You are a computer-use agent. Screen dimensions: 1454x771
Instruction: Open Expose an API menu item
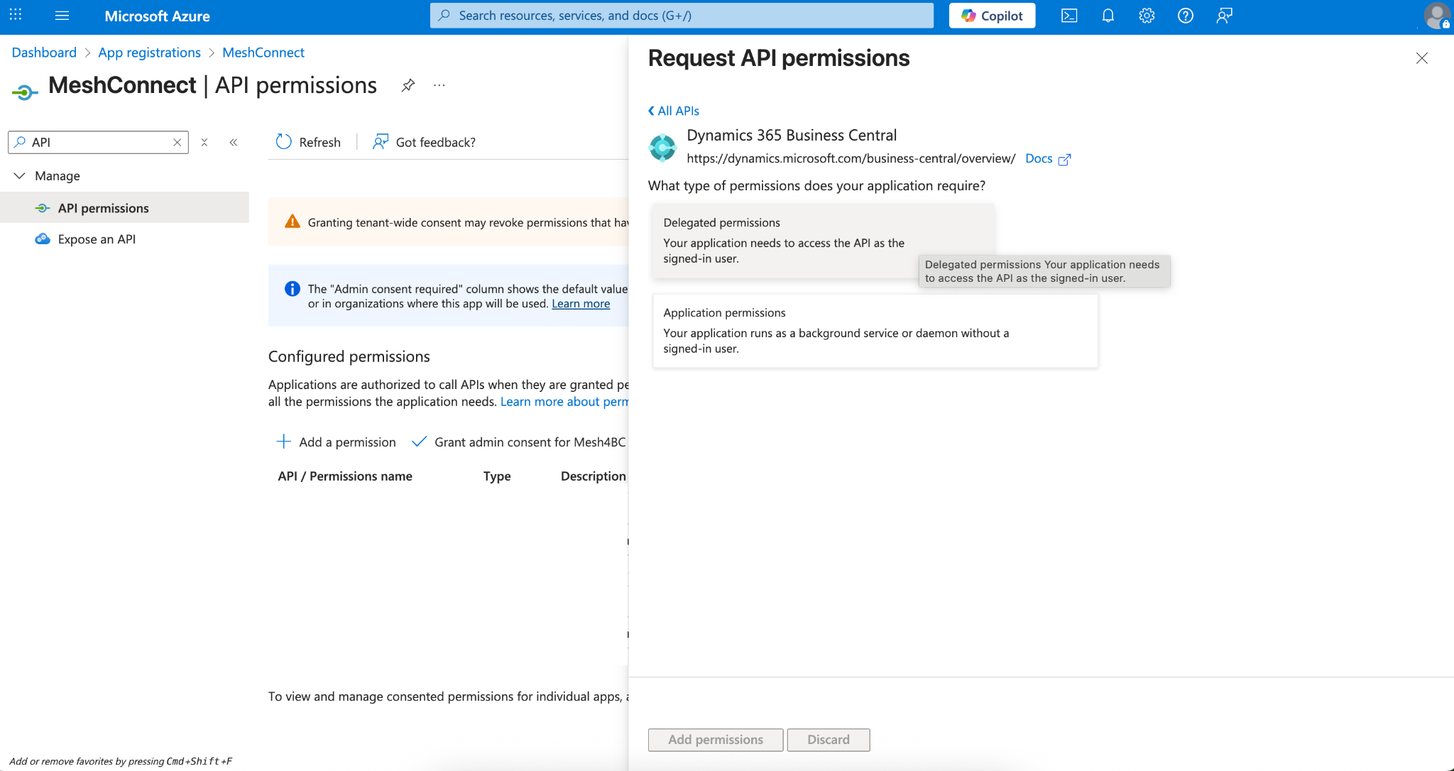point(97,239)
